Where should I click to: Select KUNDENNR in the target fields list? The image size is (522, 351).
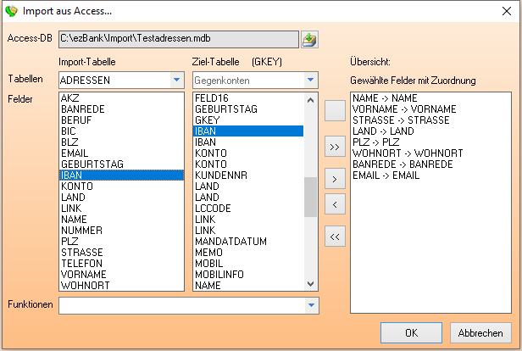click(248, 175)
